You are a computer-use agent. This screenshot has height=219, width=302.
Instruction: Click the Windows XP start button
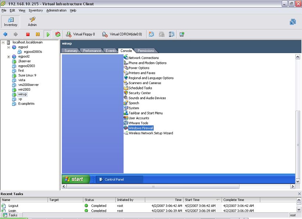click(x=76, y=179)
